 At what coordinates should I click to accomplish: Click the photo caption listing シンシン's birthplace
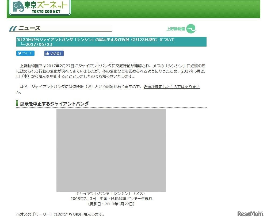click(x=111, y=199)
